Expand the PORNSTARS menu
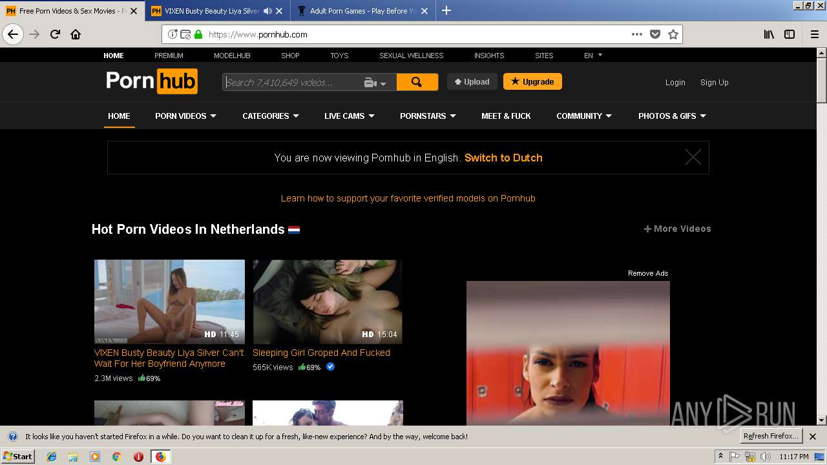Image resolution: width=827 pixels, height=465 pixels. click(x=428, y=116)
